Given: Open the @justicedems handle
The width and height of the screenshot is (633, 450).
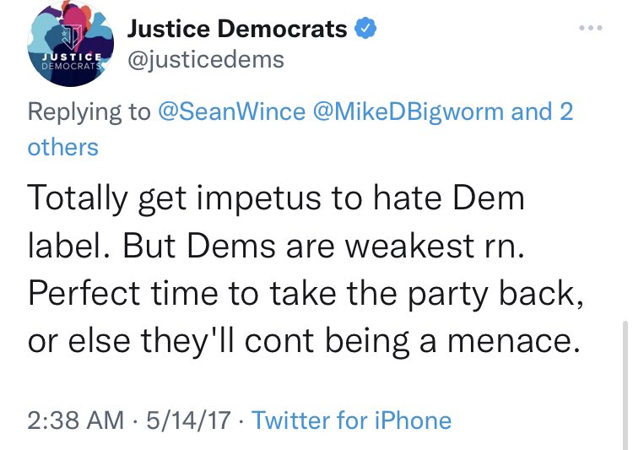Looking at the screenshot, I should point(205,59).
